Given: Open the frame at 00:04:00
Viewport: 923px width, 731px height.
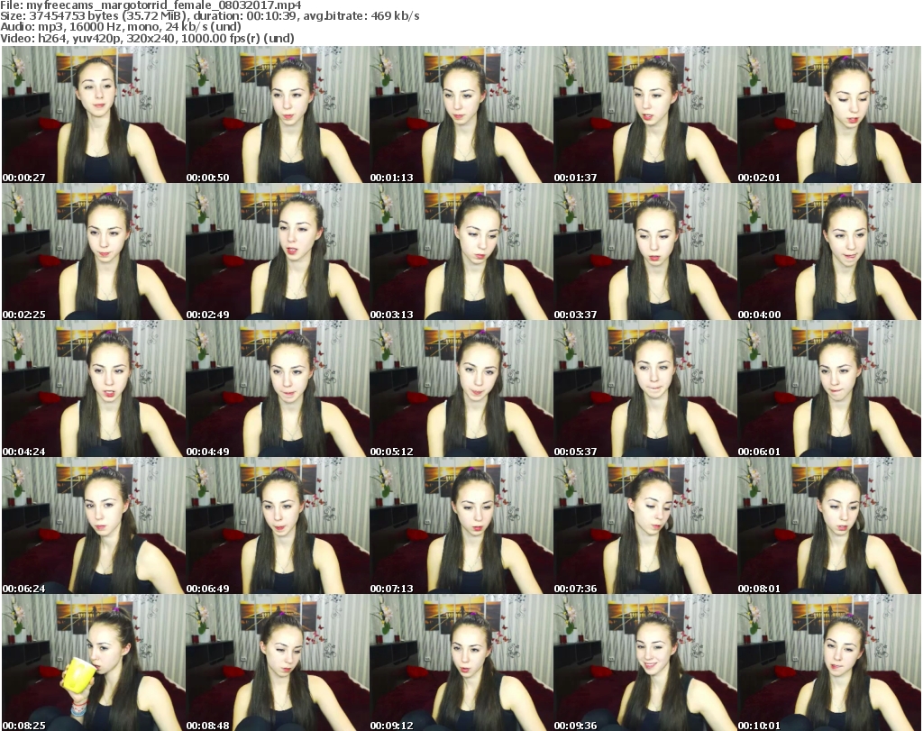Looking at the screenshot, I should (829, 251).
